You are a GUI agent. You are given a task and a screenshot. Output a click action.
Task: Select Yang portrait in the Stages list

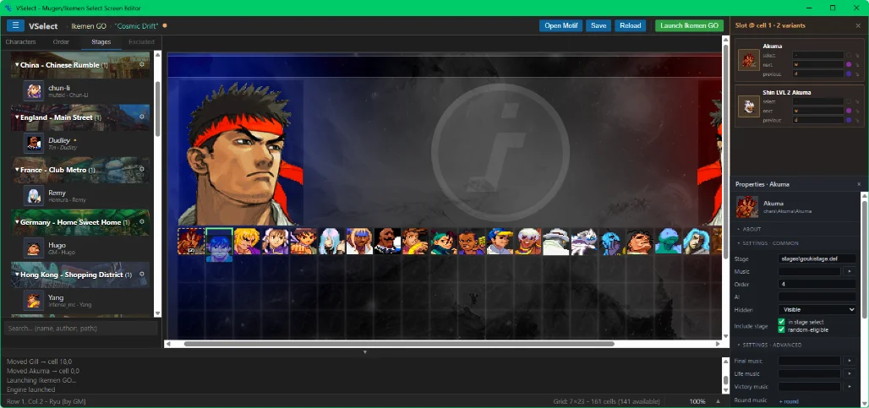(34, 300)
